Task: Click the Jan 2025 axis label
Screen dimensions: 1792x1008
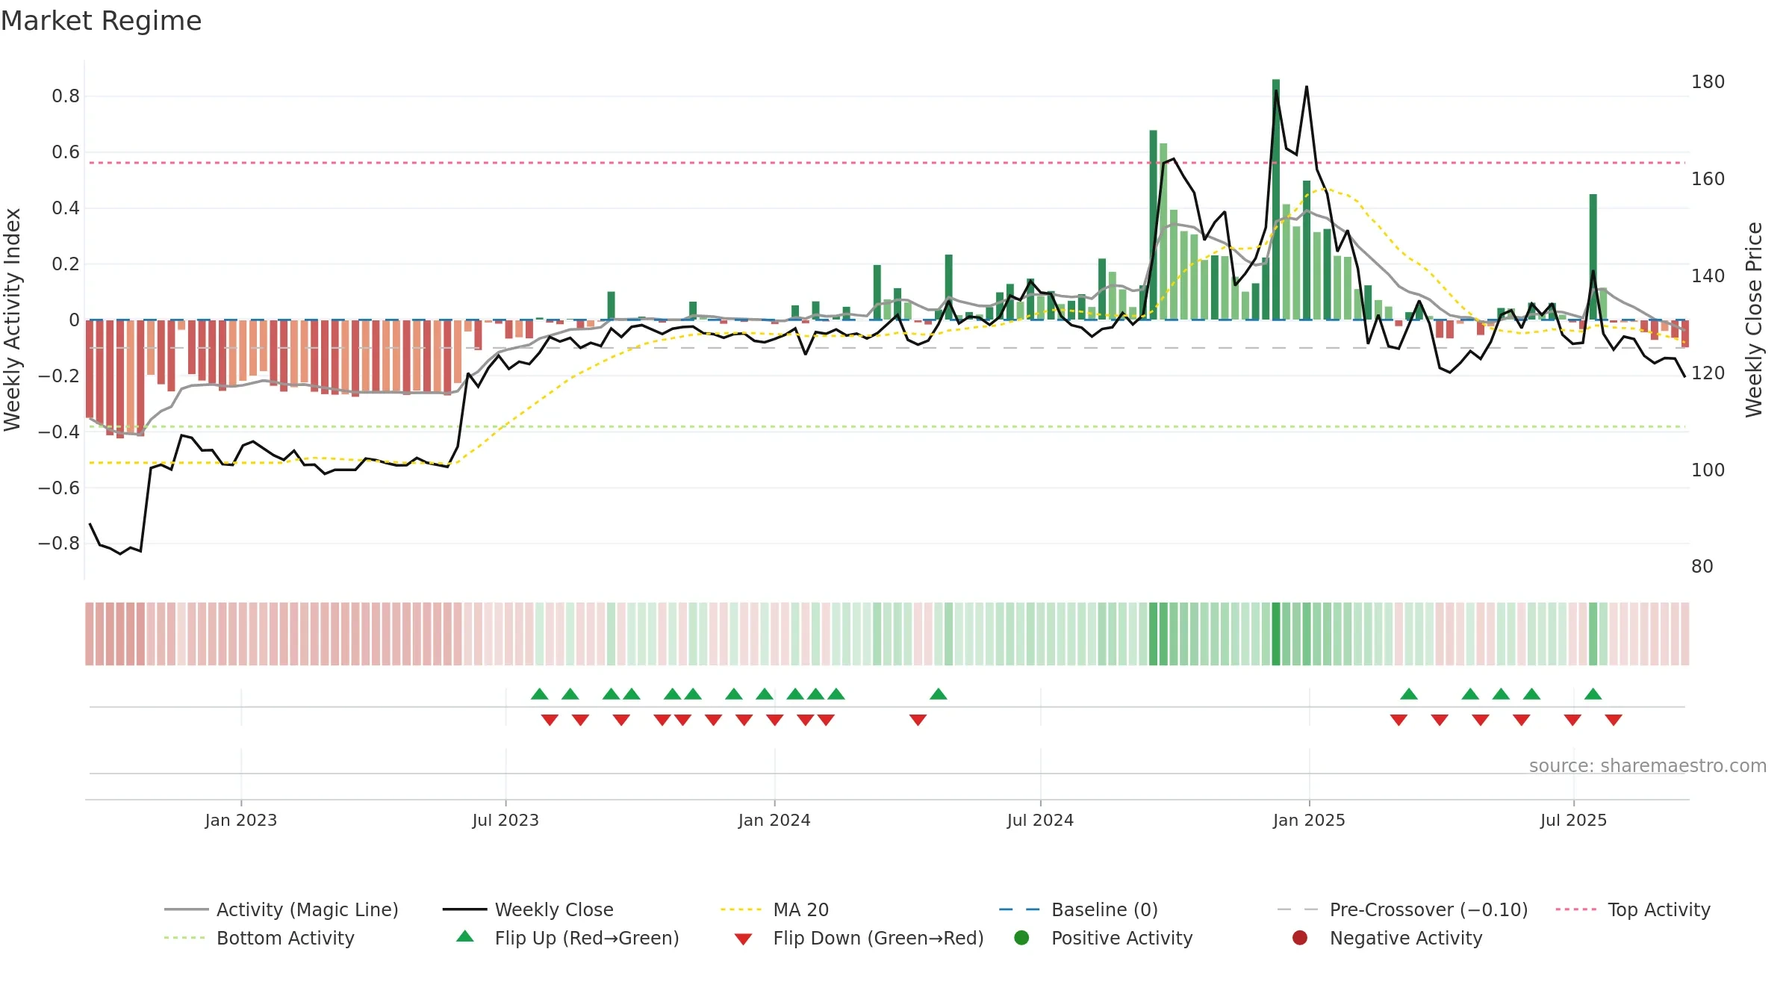Action: point(1309,821)
